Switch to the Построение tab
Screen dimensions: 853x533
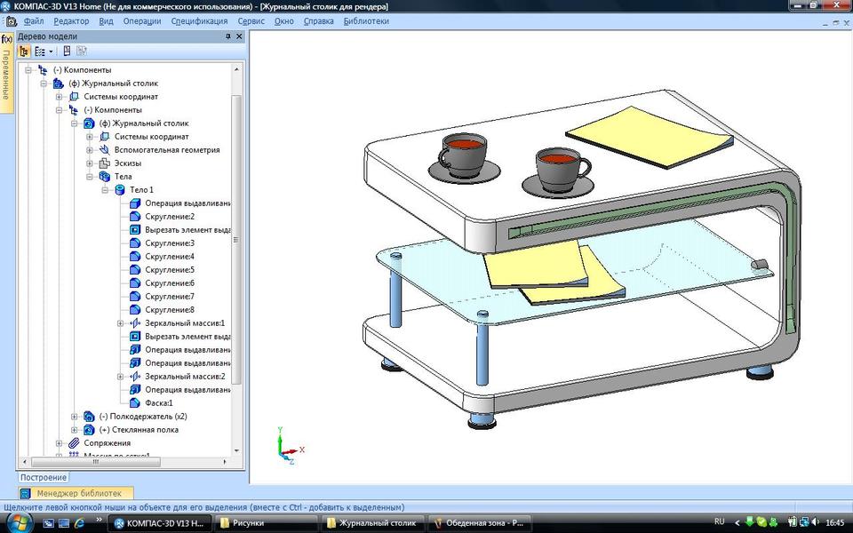click(x=43, y=476)
